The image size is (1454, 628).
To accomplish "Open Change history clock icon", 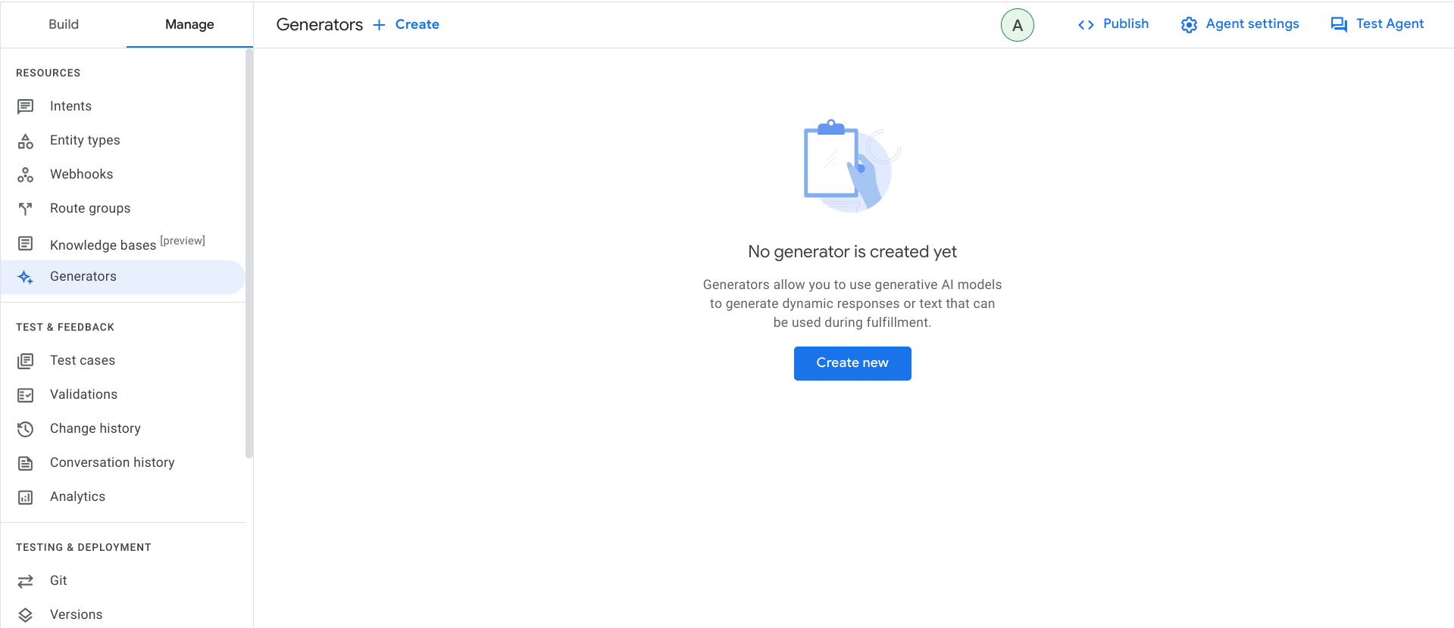I will (25, 429).
